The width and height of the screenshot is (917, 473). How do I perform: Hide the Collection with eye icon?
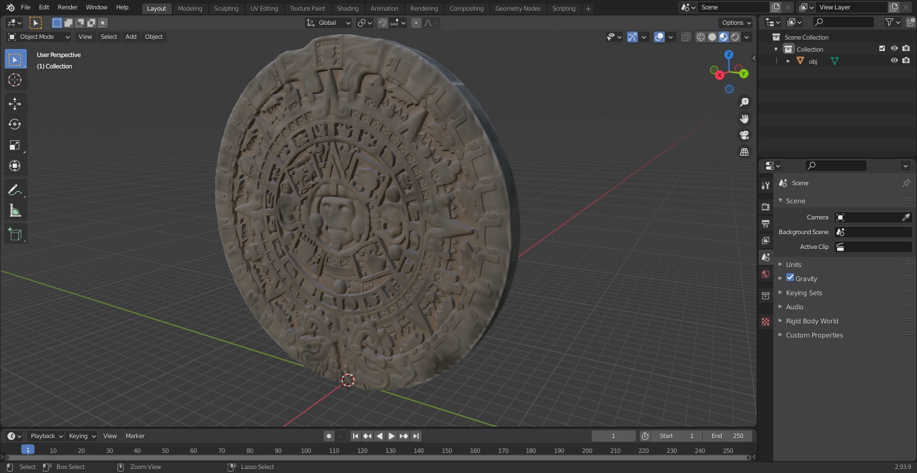click(894, 48)
